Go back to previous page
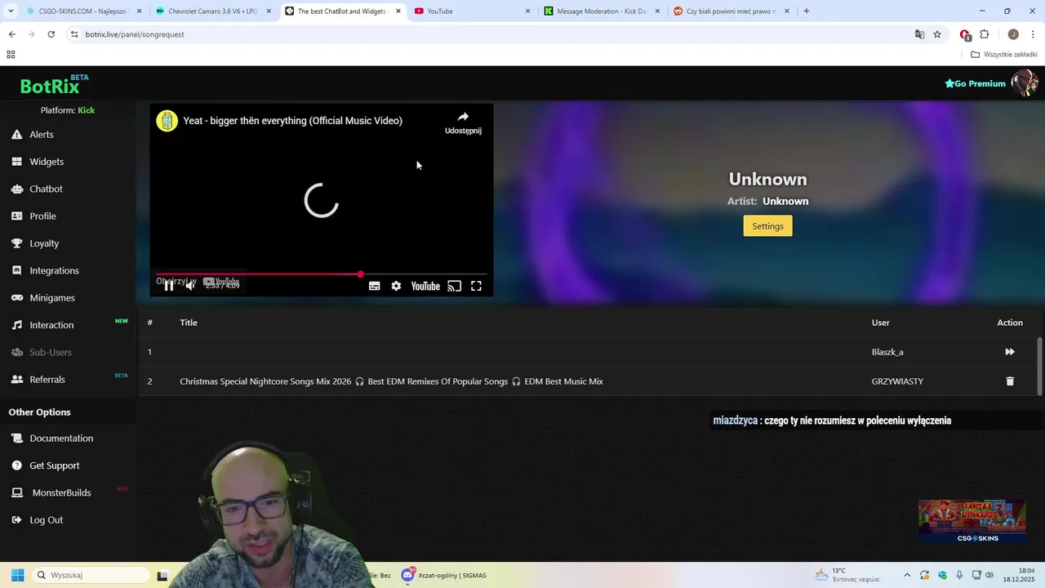This screenshot has height=588, width=1045. pos(11,34)
